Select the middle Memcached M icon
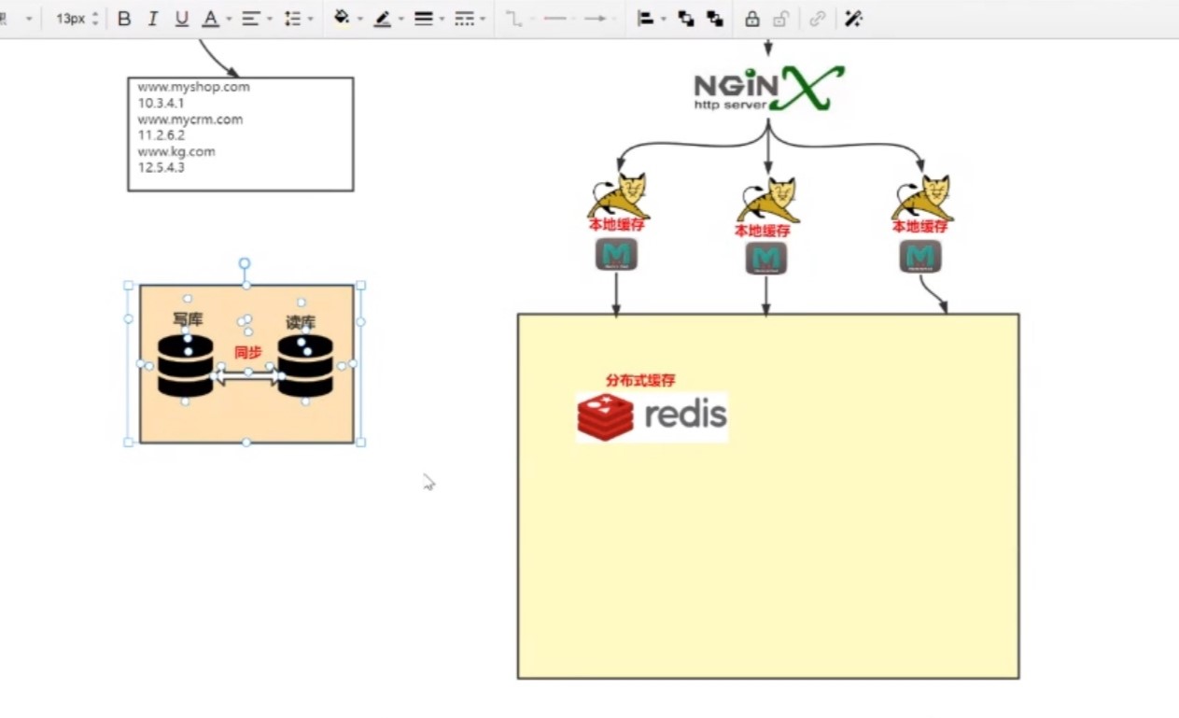Image resolution: width=1179 pixels, height=718 pixels. click(x=766, y=258)
